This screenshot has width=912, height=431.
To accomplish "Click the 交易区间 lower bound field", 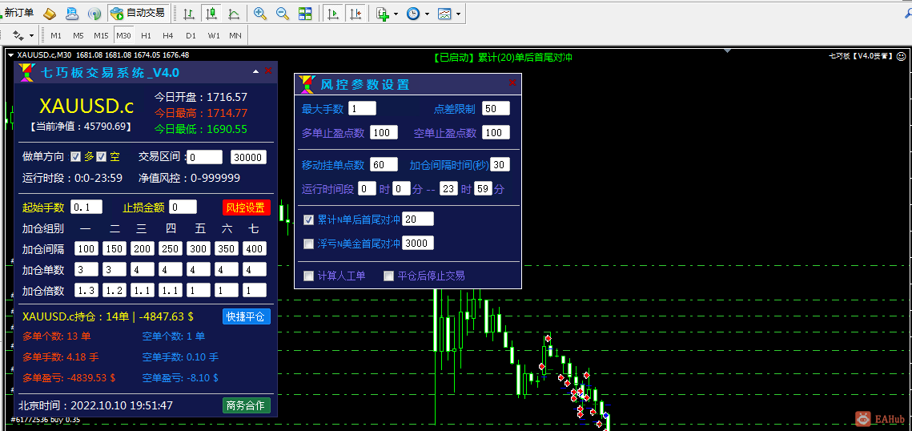I will click(205, 157).
